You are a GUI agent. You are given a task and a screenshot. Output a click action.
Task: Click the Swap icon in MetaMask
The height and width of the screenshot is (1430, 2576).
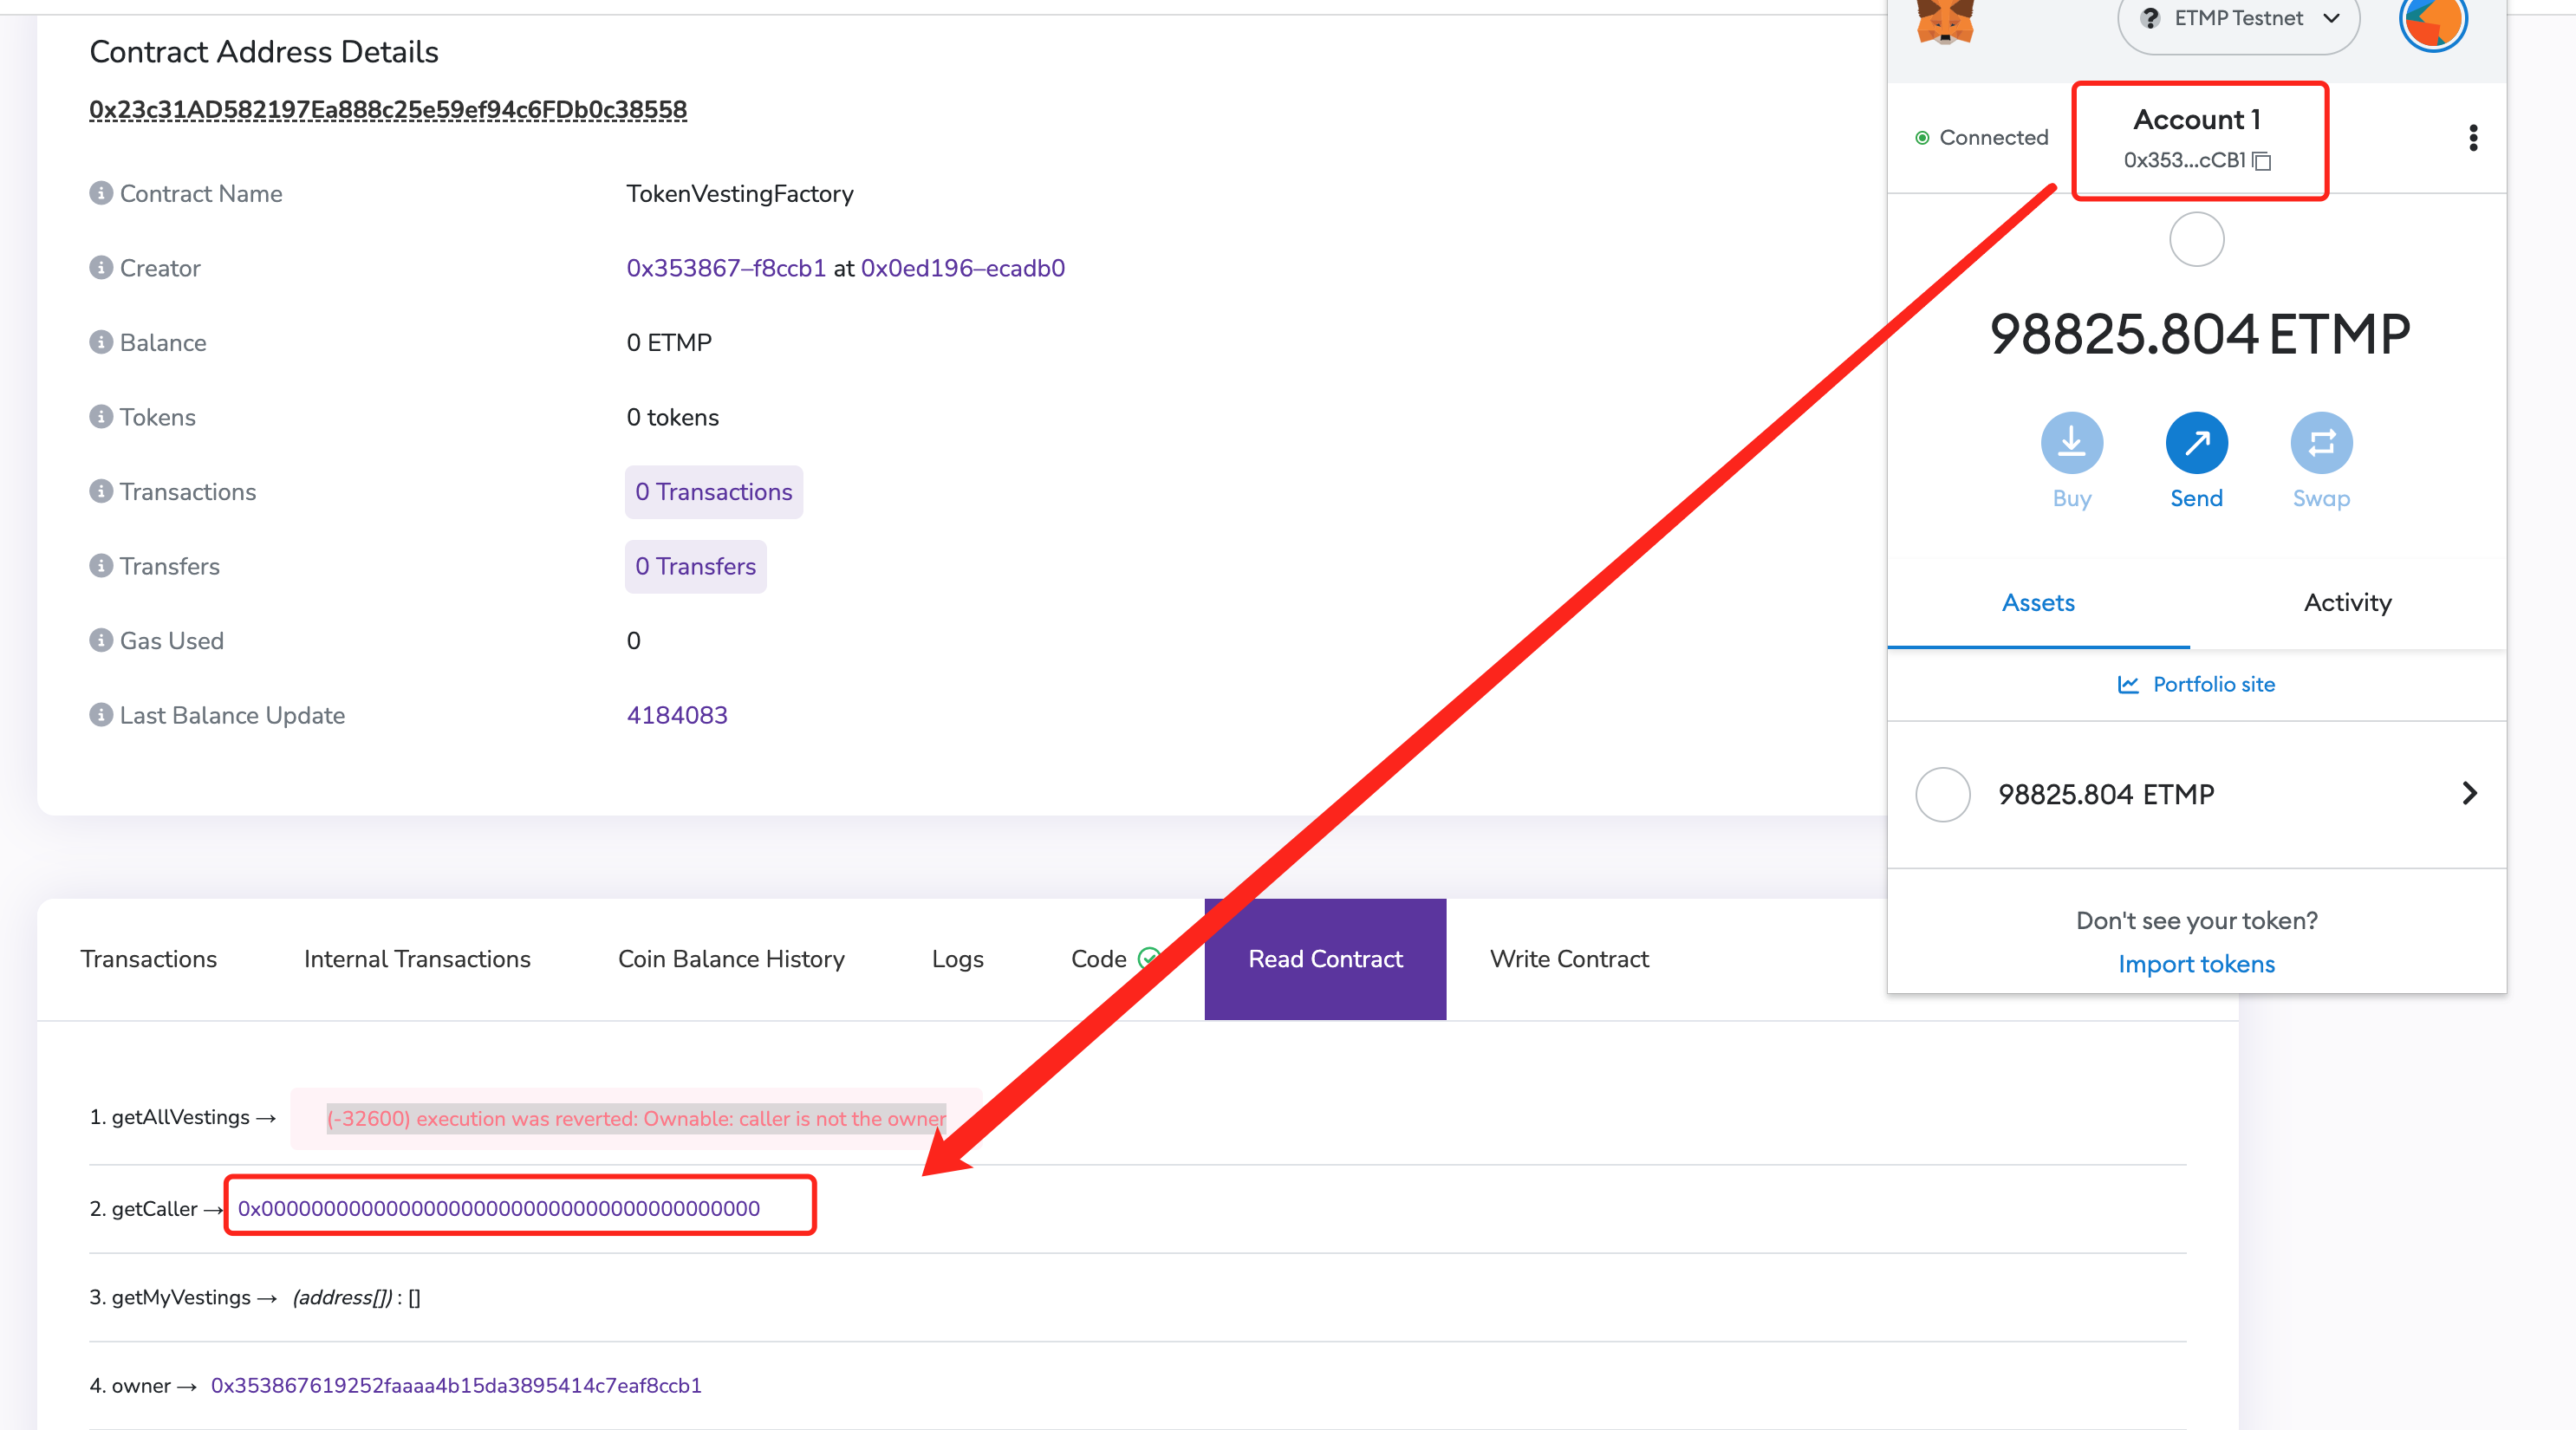(x=2321, y=442)
